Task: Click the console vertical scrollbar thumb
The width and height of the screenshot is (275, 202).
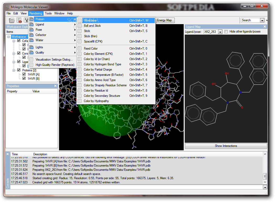Action: (265, 176)
